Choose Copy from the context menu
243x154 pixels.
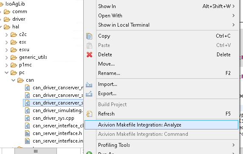point(161,36)
